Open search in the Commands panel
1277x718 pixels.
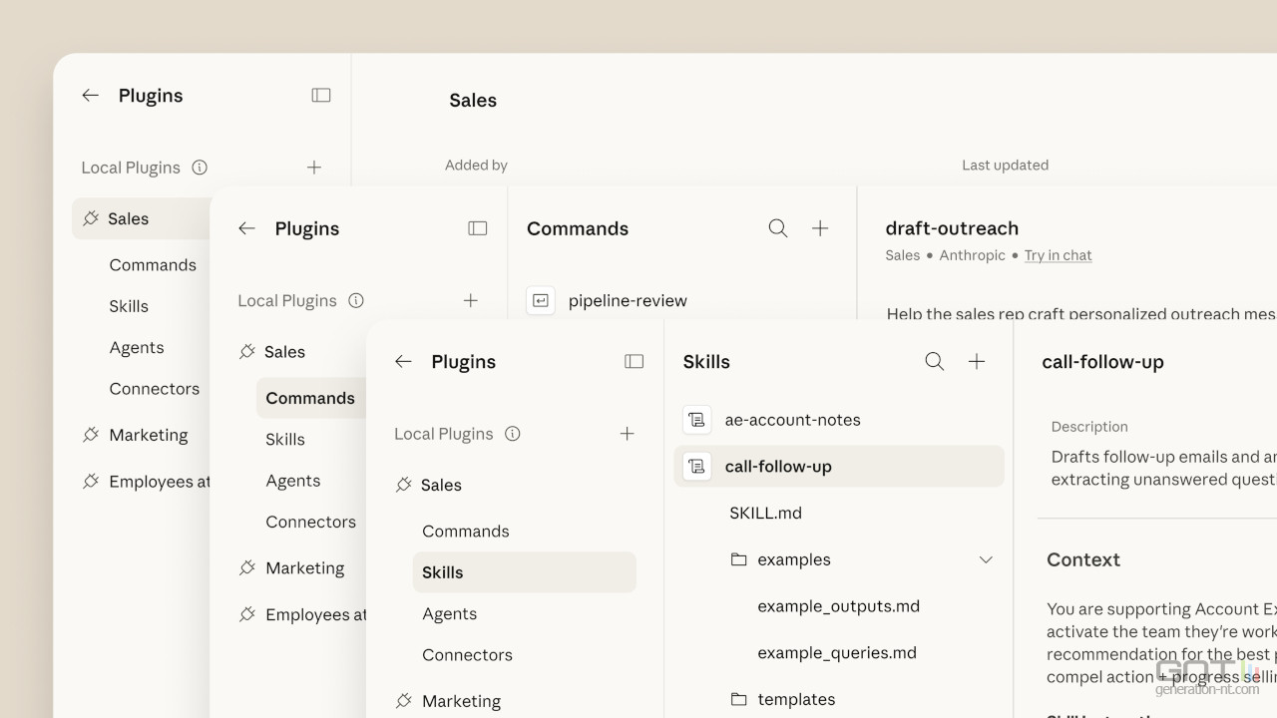coord(778,228)
